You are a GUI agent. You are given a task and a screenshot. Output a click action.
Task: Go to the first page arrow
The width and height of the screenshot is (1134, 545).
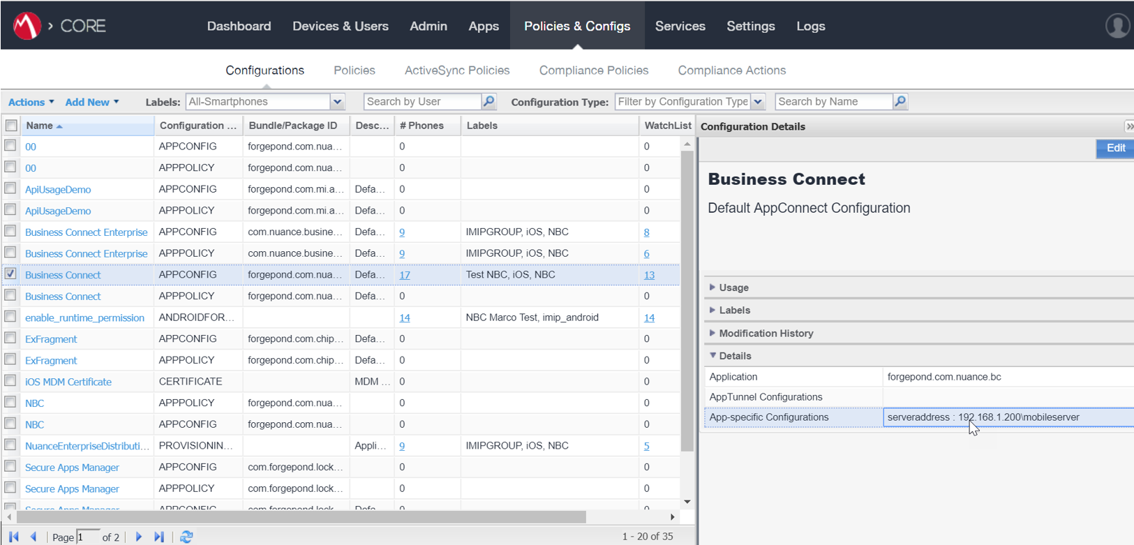pos(14,537)
